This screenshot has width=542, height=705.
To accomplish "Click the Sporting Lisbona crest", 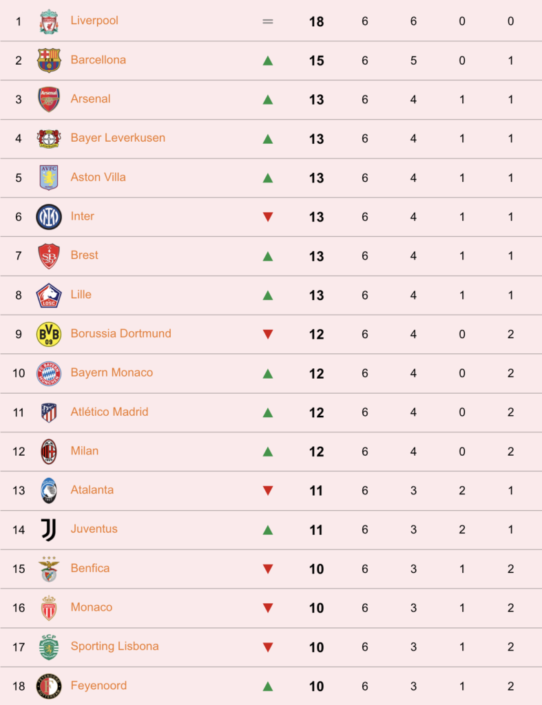I will point(49,647).
